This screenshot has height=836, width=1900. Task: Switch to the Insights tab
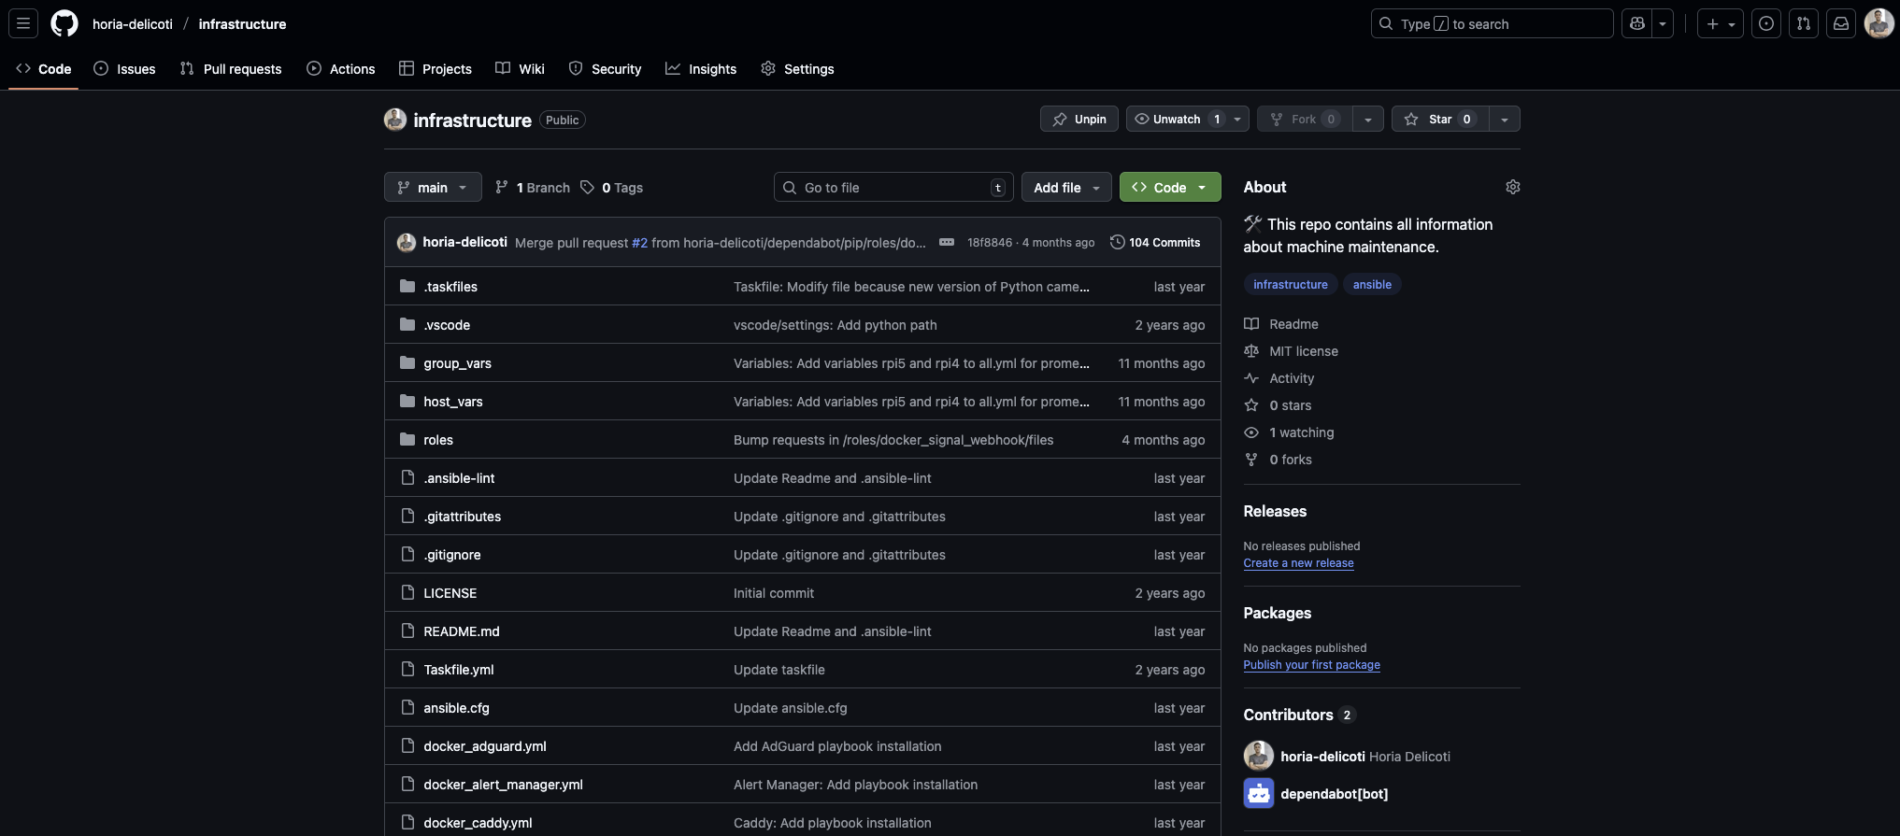click(701, 69)
